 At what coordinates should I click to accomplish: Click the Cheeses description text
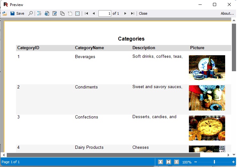coord(140,147)
